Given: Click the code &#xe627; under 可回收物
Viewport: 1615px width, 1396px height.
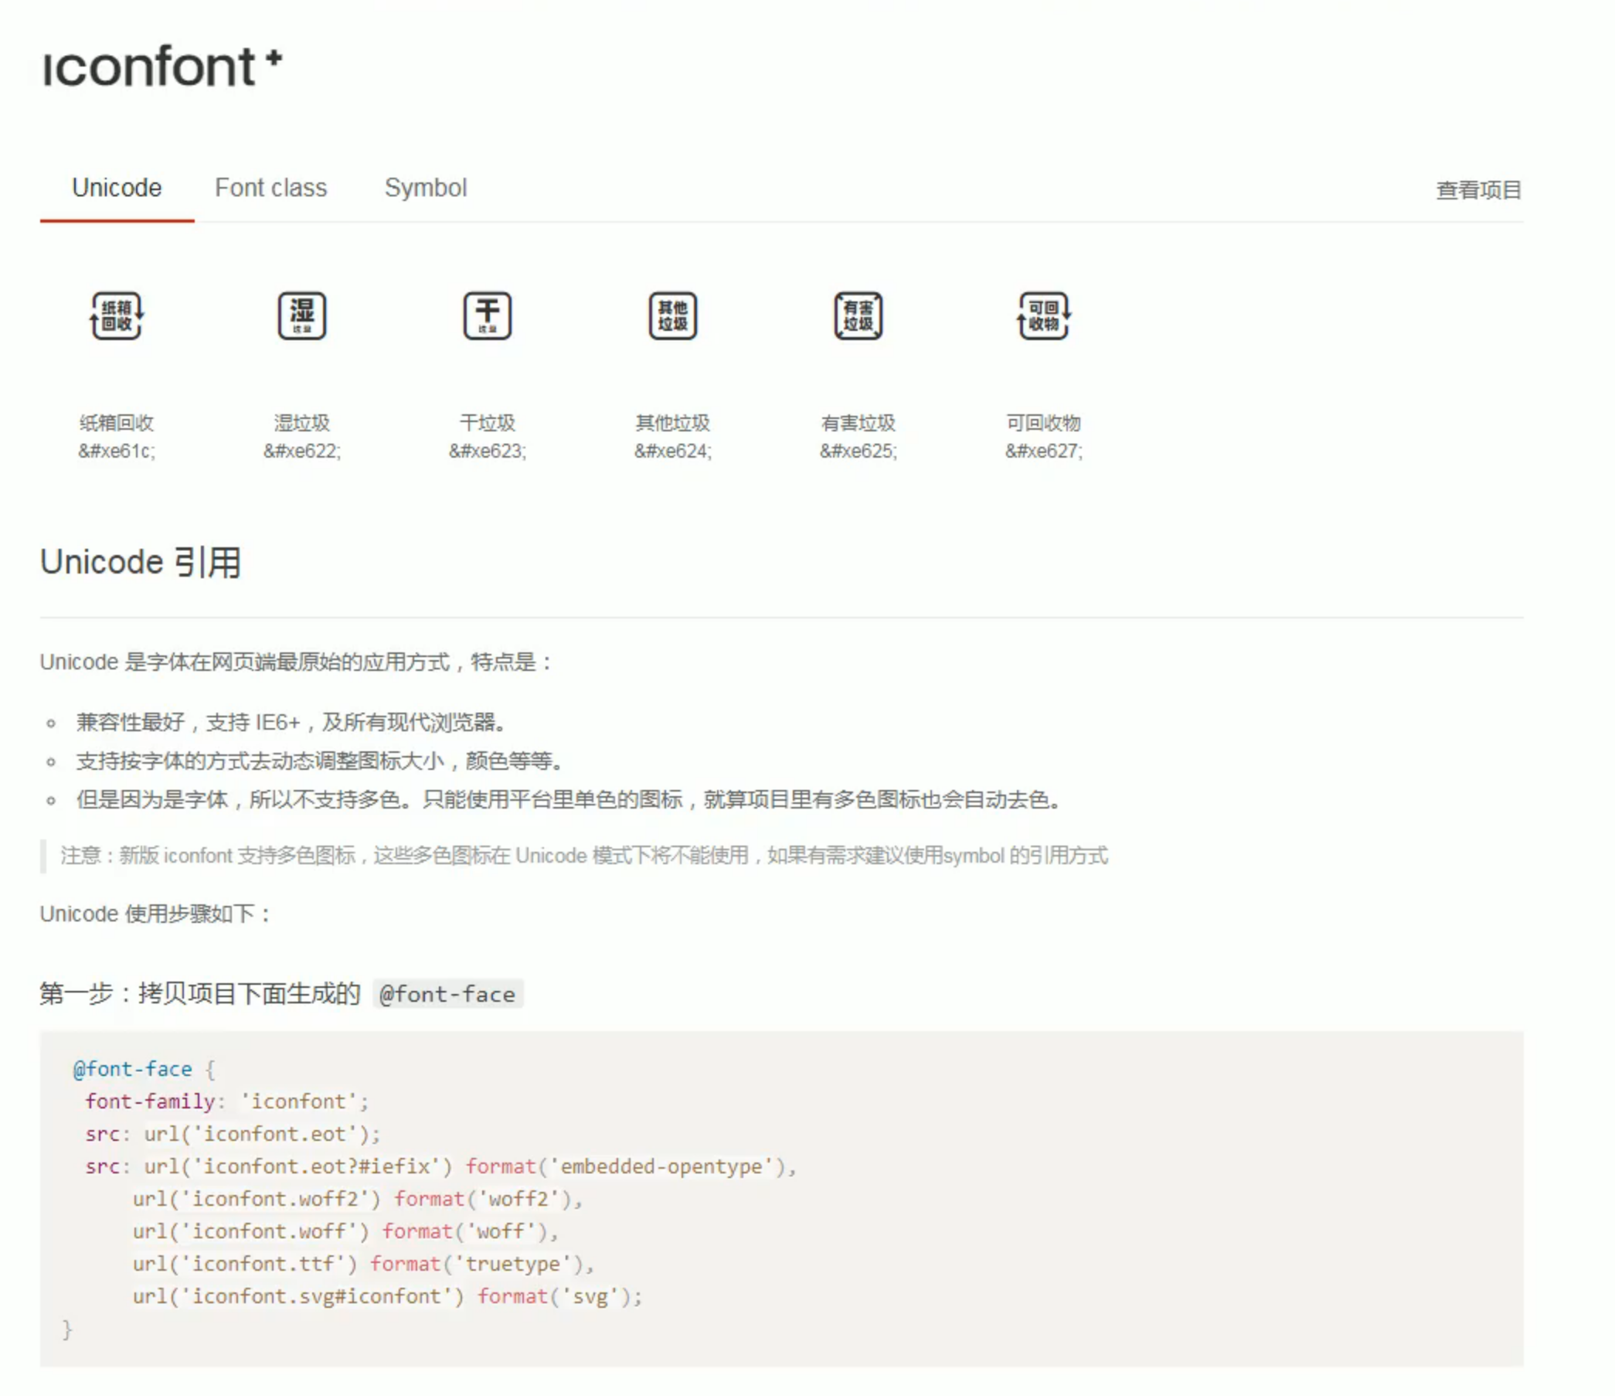Looking at the screenshot, I should click(1044, 451).
